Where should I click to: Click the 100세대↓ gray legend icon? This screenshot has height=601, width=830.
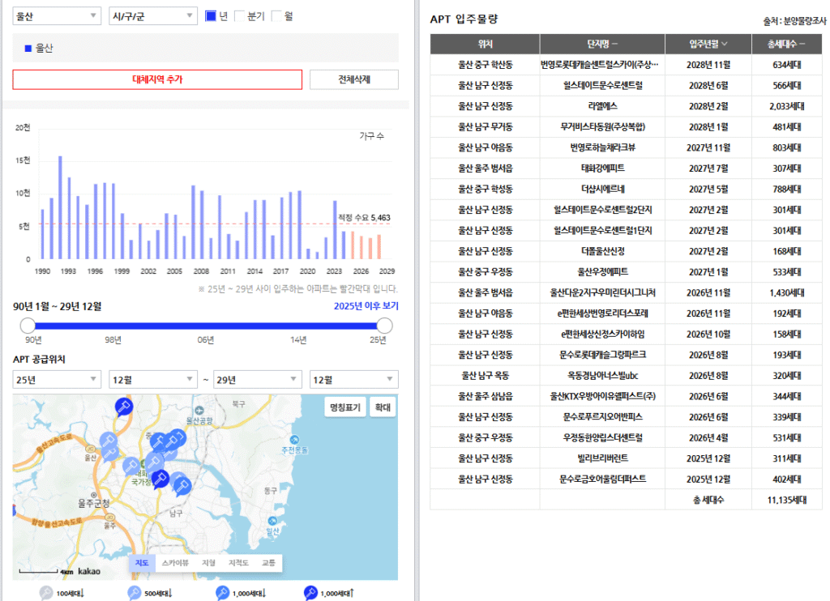[46, 593]
